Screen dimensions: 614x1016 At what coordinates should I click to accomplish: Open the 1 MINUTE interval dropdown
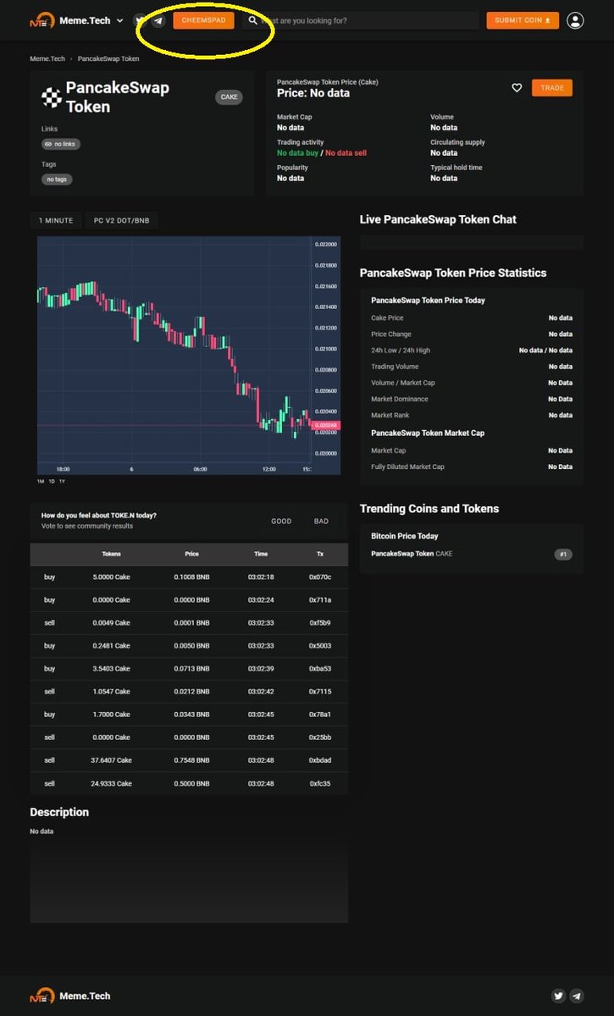pyautogui.click(x=56, y=221)
